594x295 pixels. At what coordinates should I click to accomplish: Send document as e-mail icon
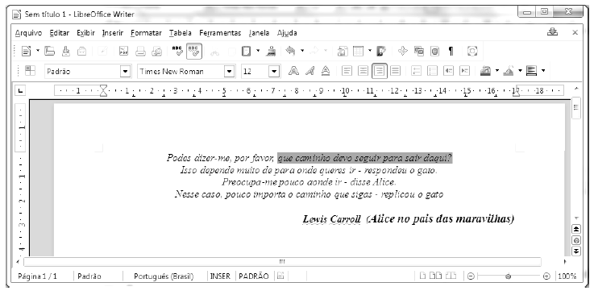(x=82, y=51)
